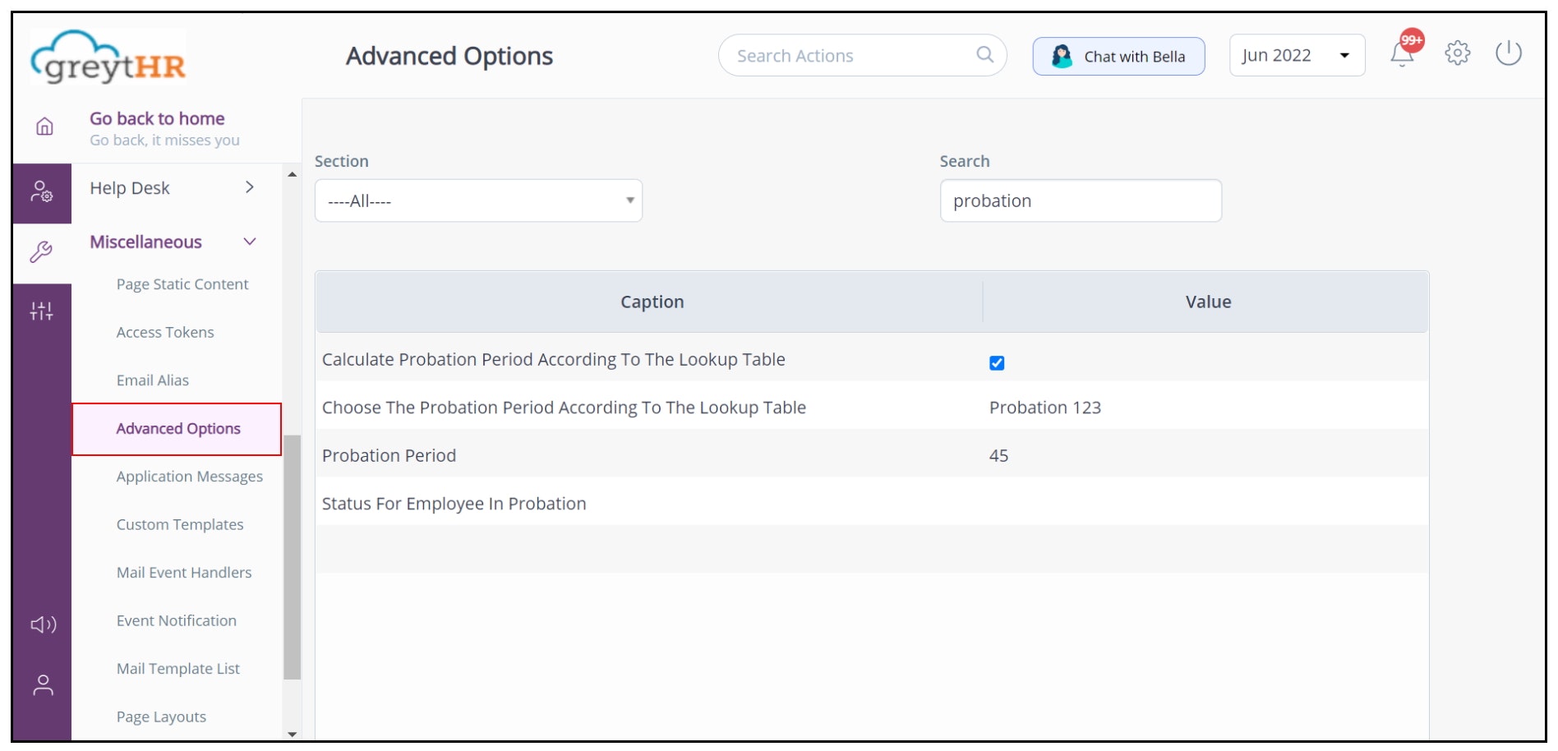Click the power logout icon

[x=1508, y=53]
